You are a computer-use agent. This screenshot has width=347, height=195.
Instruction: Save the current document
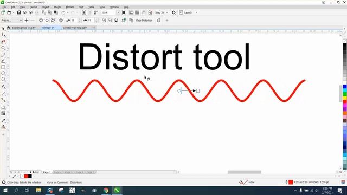(x=19, y=12)
